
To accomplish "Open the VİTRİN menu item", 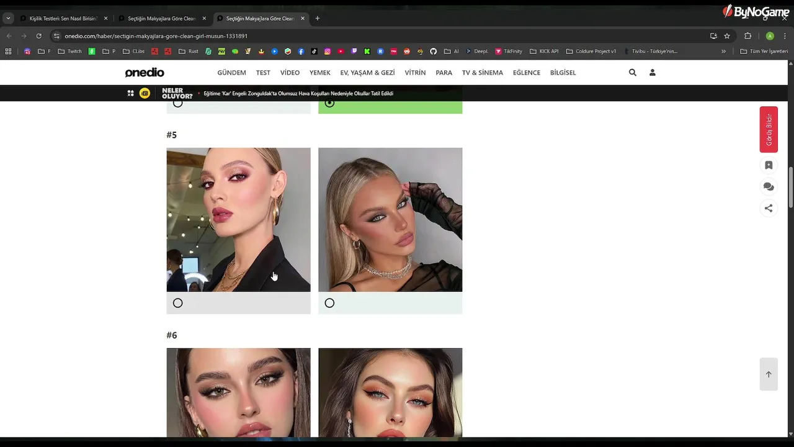I will point(415,73).
